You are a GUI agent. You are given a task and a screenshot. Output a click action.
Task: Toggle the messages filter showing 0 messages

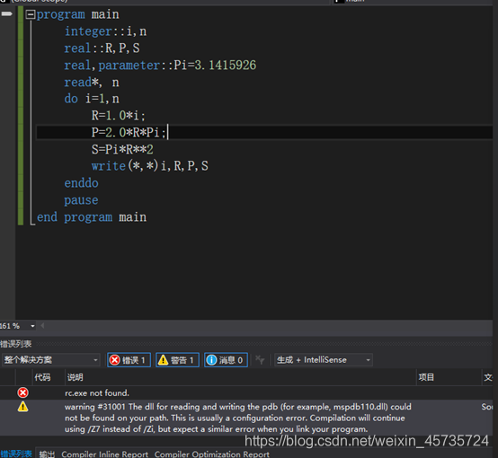pyautogui.click(x=226, y=360)
